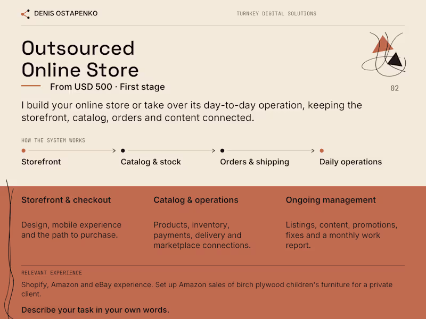Click the Orders & shipping step label
Screen dimensions: 426x319
pyautogui.click(x=255, y=162)
